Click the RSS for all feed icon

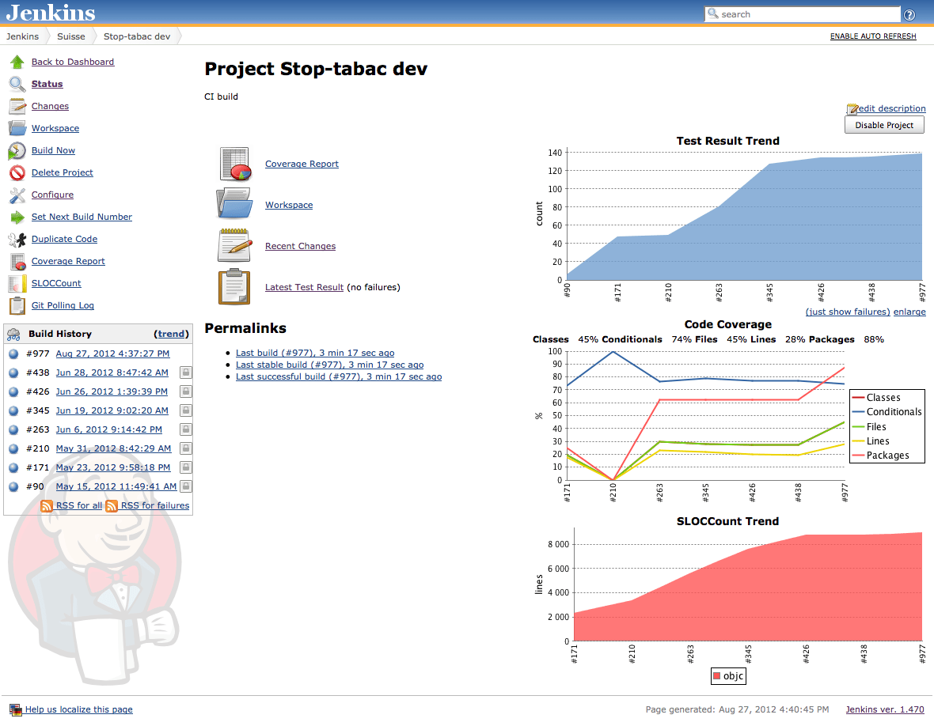47,505
